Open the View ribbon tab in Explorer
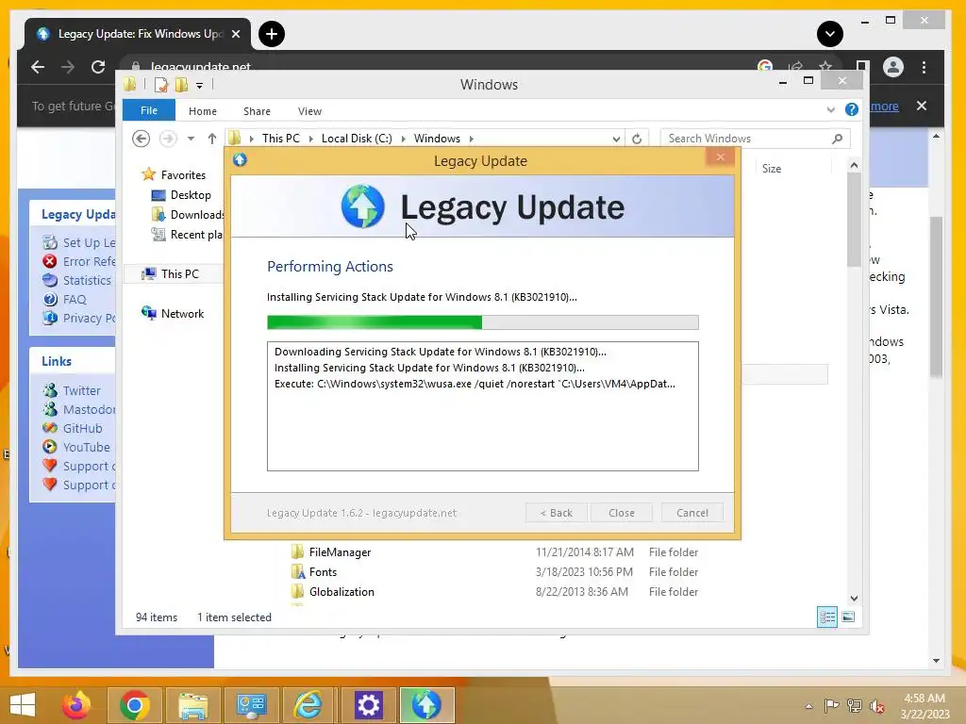The height and width of the screenshot is (724, 966). click(x=309, y=111)
